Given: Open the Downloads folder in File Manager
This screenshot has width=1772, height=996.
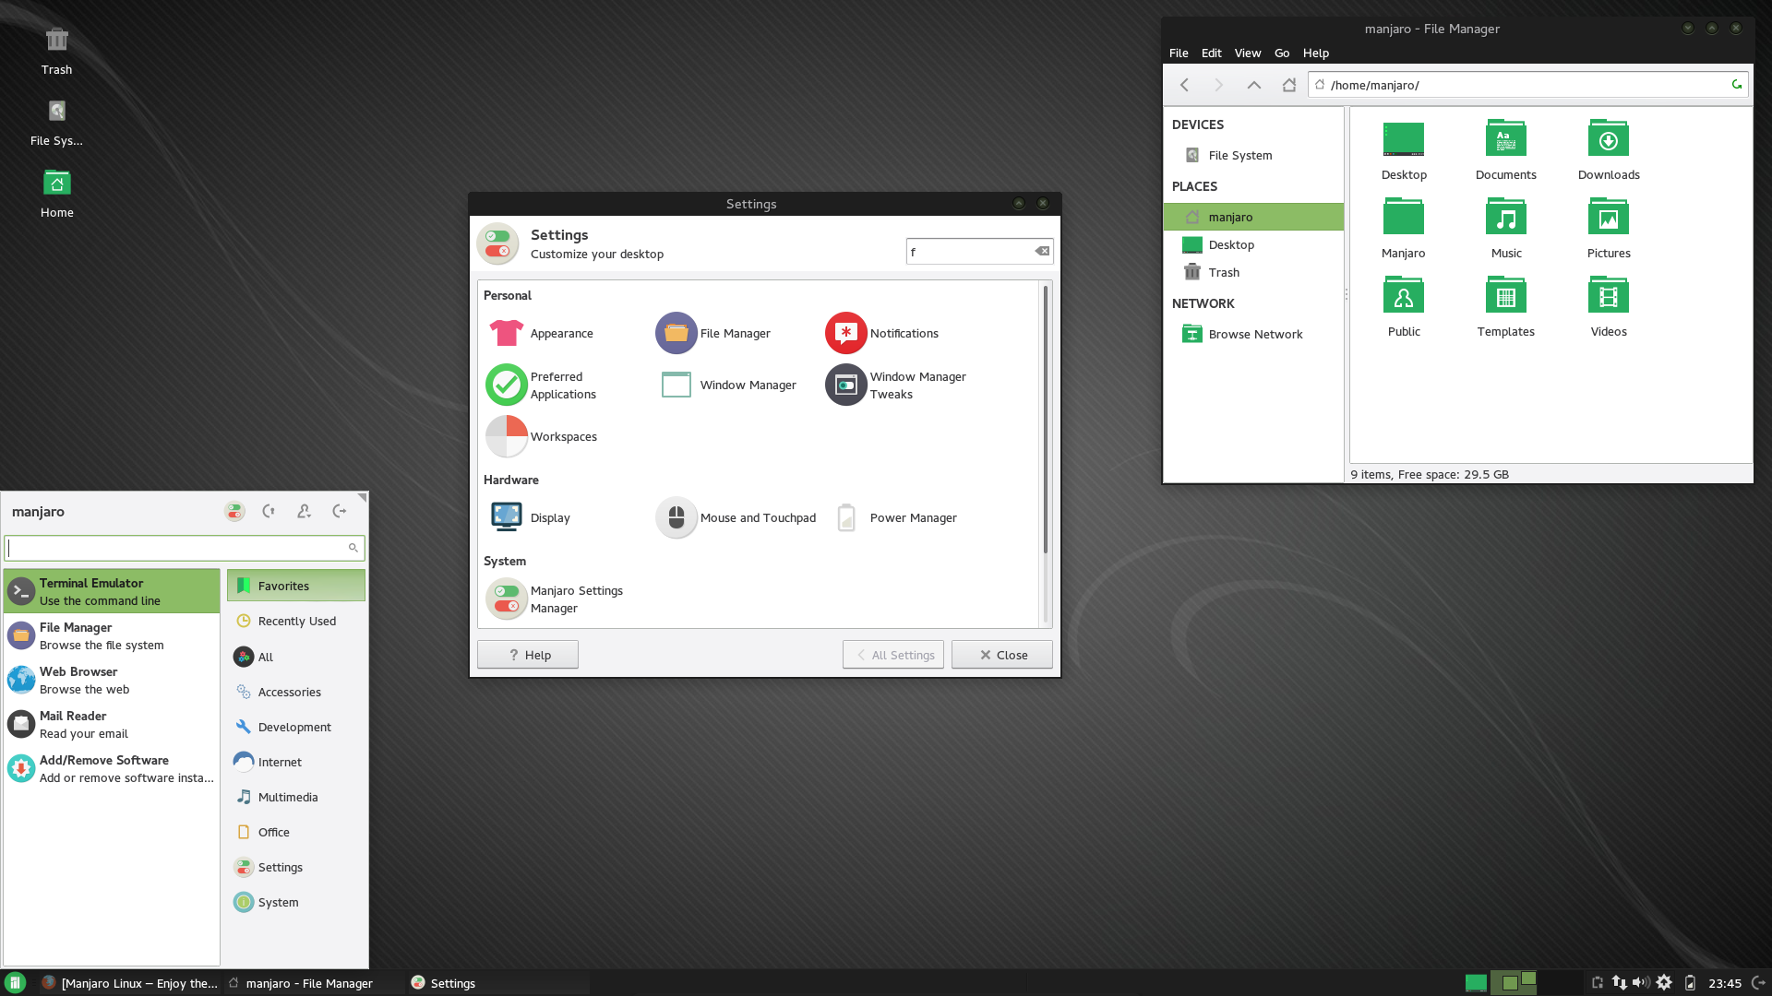Looking at the screenshot, I should [x=1608, y=149].
